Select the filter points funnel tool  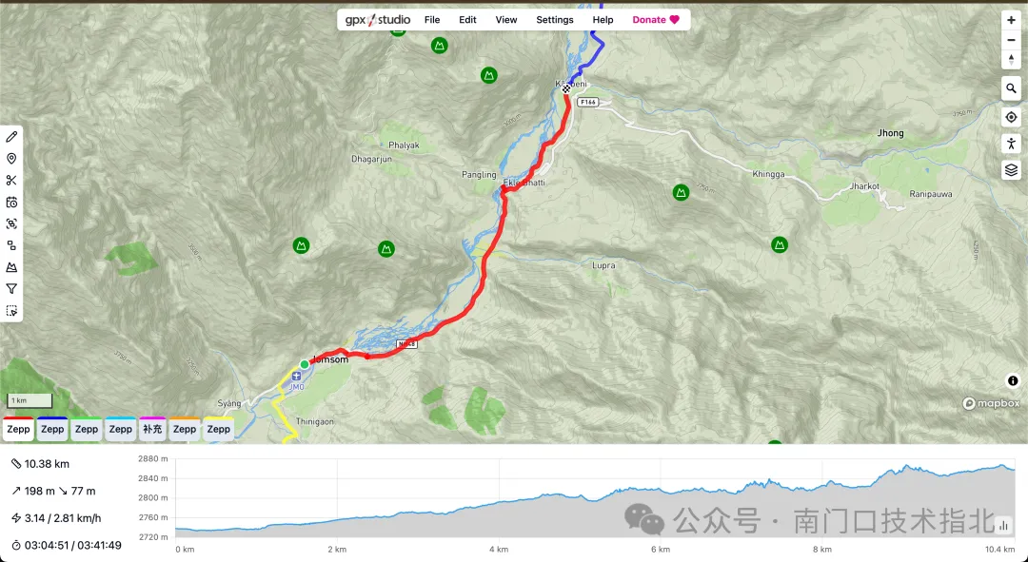(x=11, y=288)
